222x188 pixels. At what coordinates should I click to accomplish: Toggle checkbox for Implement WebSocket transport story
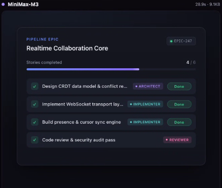(35, 104)
